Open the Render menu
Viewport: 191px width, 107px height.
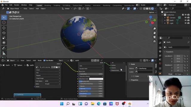(x=17, y=5)
